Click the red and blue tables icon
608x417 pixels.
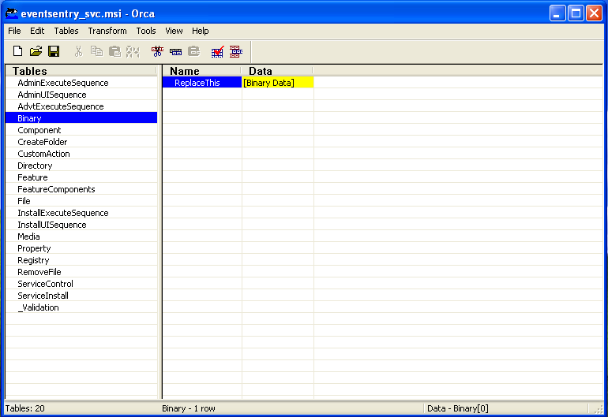click(x=236, y=51)
